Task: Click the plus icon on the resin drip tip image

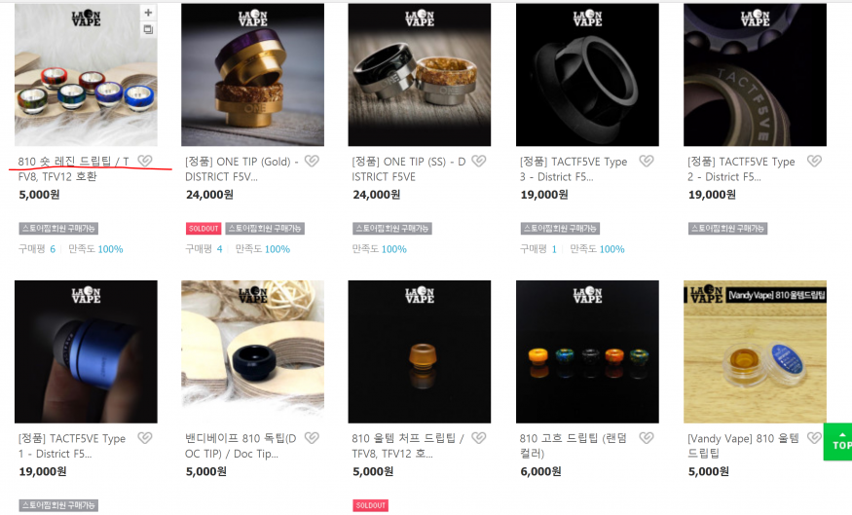Action: [x=148, y=13]
